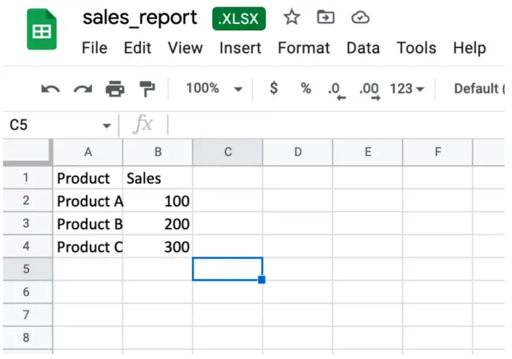Open the Default font dropdown
The height and width of the screenshot is (359, 512).
click(x=479, y=89)
